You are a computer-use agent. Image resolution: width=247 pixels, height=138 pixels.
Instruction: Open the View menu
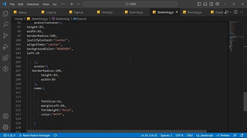click(46, 4)
